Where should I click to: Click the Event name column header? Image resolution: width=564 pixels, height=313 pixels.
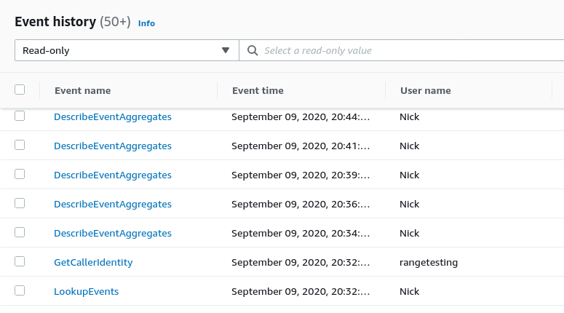tap(82, 90)
